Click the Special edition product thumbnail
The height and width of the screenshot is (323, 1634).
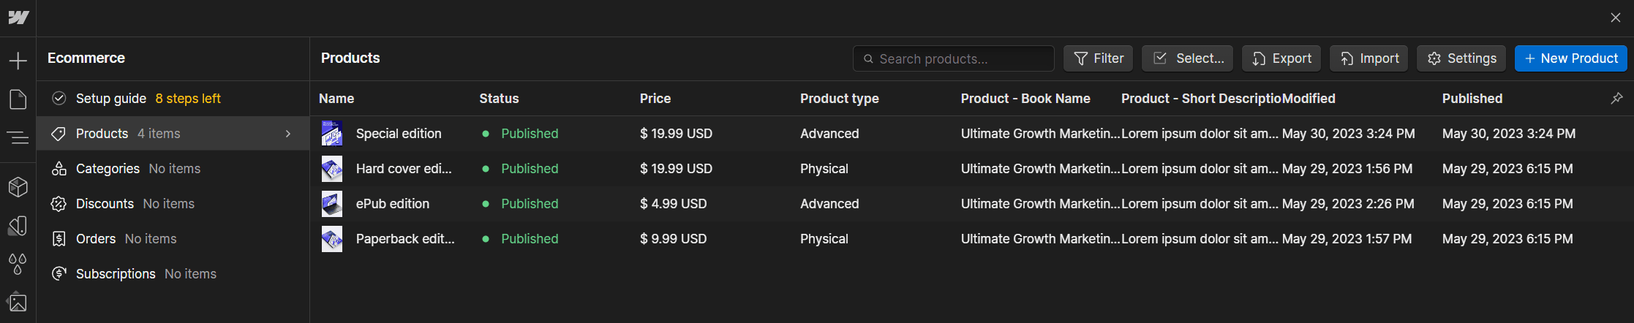tap(332, 134)
